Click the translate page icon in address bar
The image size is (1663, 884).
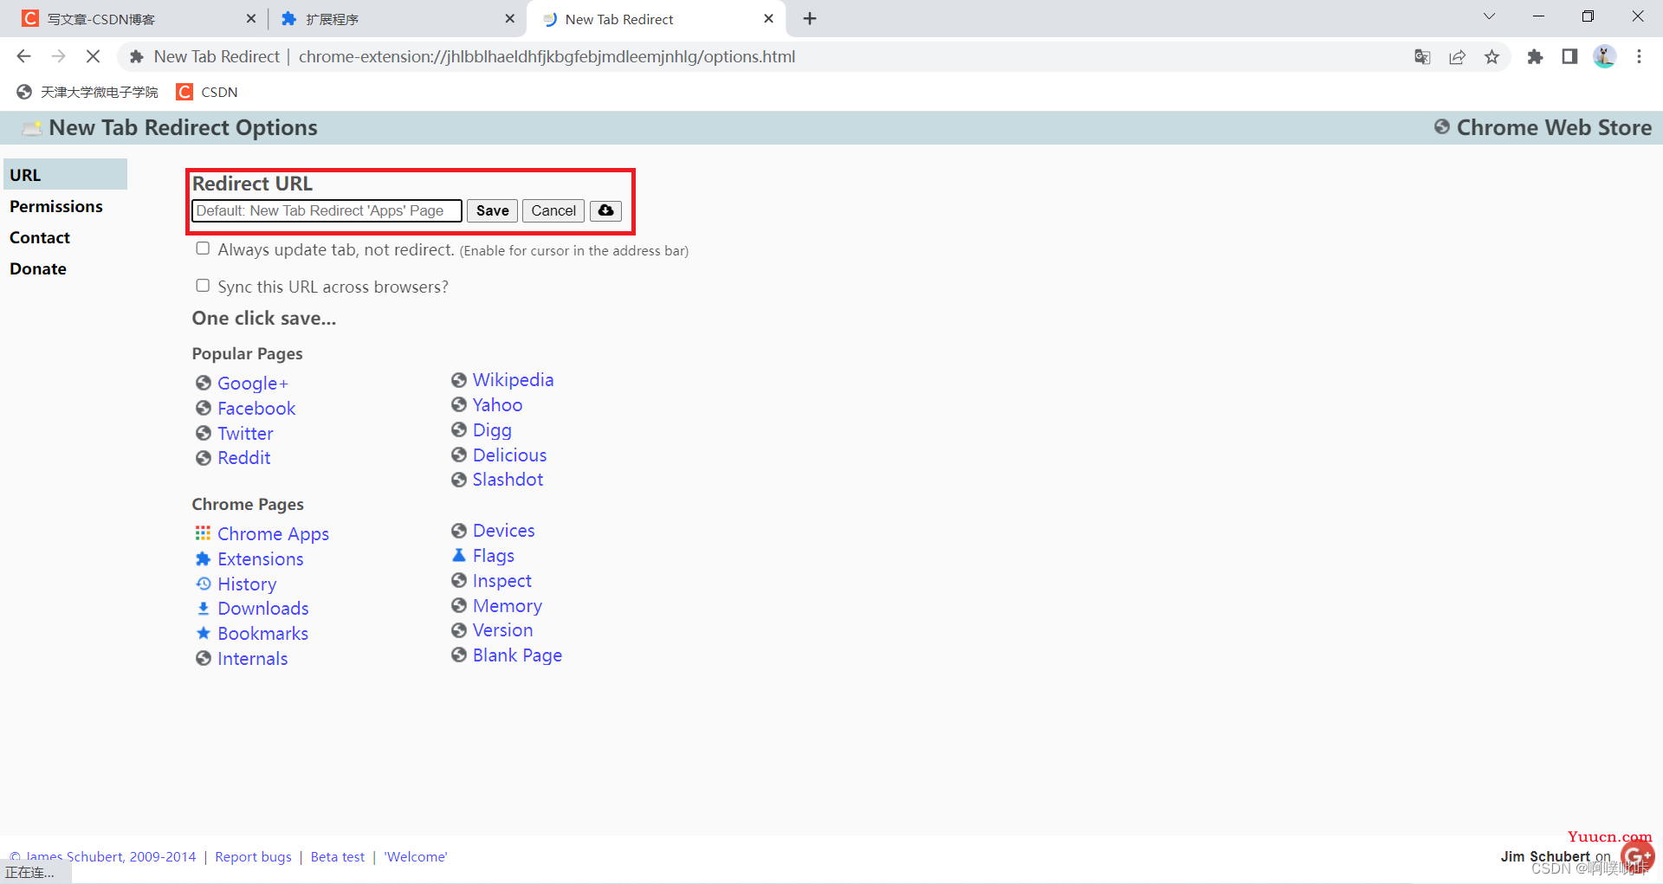point(1422,56)
